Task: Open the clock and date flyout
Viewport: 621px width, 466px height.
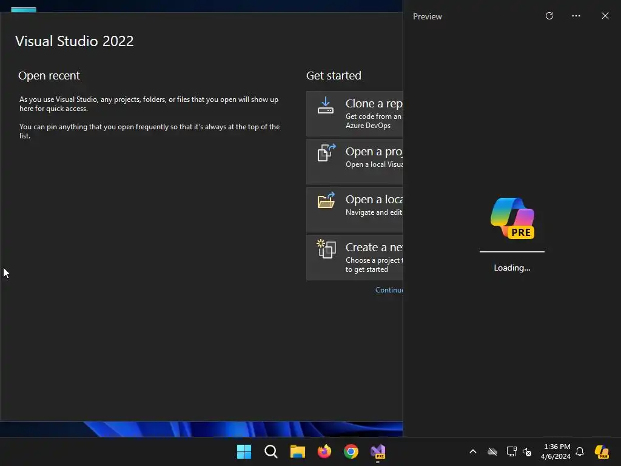Action: coord(556,451)
